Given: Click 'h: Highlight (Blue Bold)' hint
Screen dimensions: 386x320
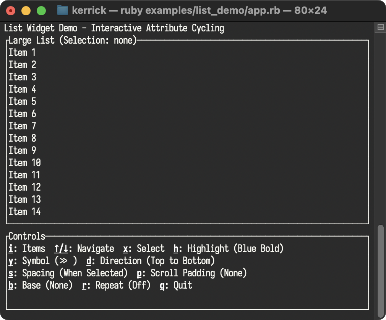Looking at the screenshot, I should click(x=229, y=248).
